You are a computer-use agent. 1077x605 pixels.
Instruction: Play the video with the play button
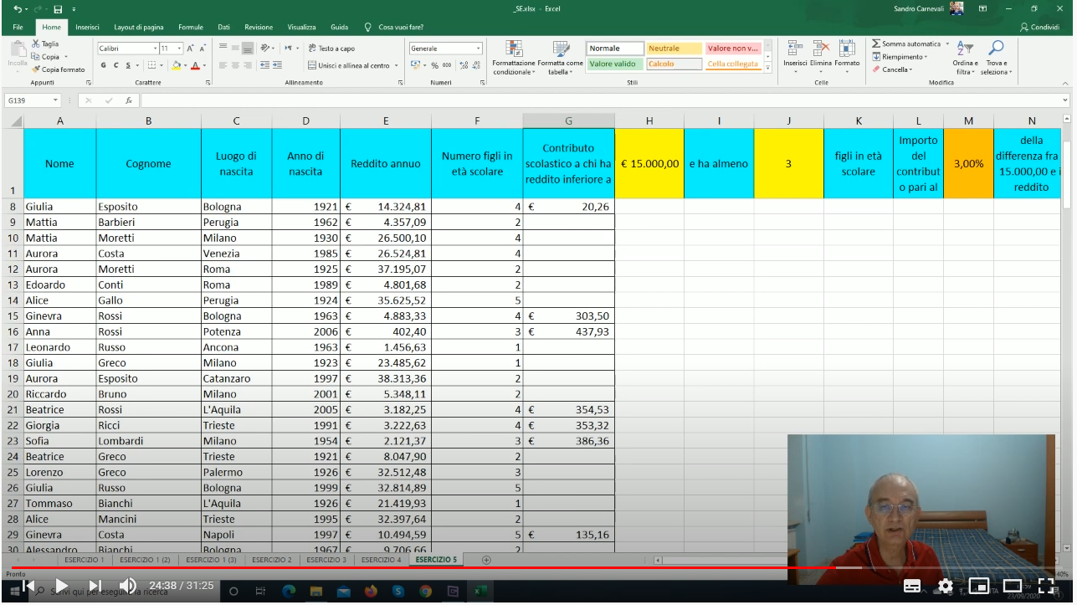[61, 586]
